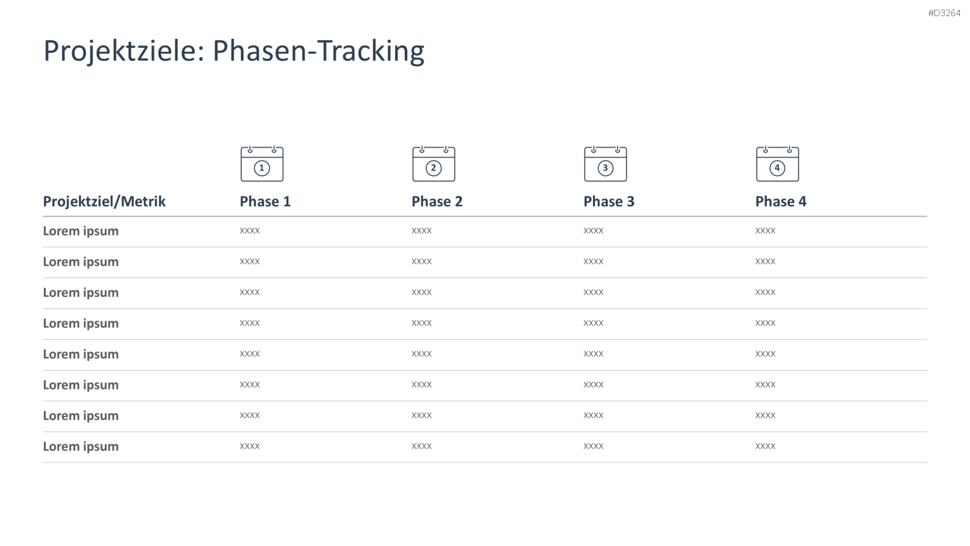The width and height of the screenshot is (970, 546).
Task: Click the Phase 2 calendar icon
Action: [434, 164]
